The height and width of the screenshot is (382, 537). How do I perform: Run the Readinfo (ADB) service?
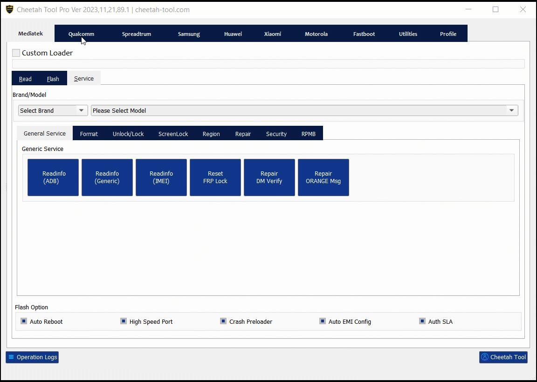[53, 177]
